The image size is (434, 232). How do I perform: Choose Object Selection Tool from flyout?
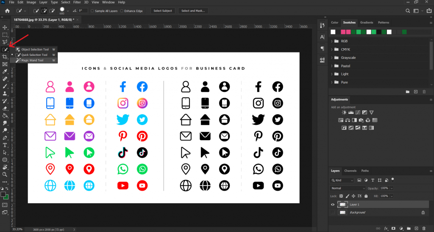point(35,50)
